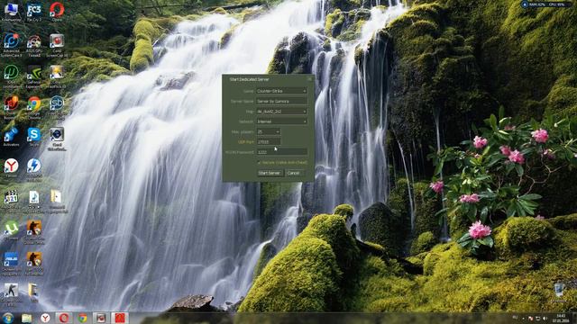Select the Gold VideoRed desktop icon
This screenshot has width=577, height=324.
(57, 139)
